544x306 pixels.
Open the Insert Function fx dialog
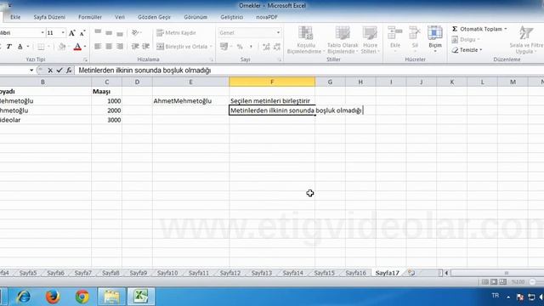69,71
